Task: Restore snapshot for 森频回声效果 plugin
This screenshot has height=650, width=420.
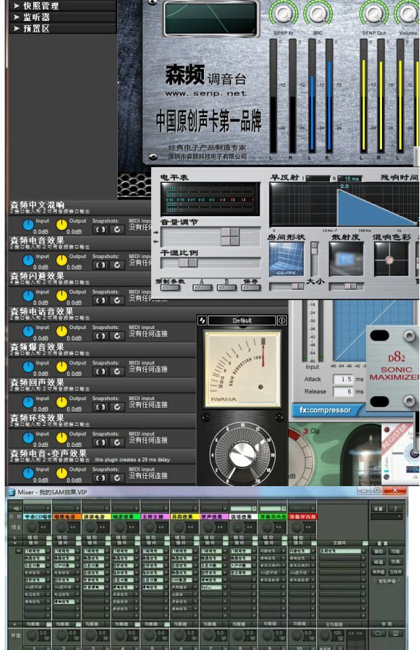Action: (117, 407)
